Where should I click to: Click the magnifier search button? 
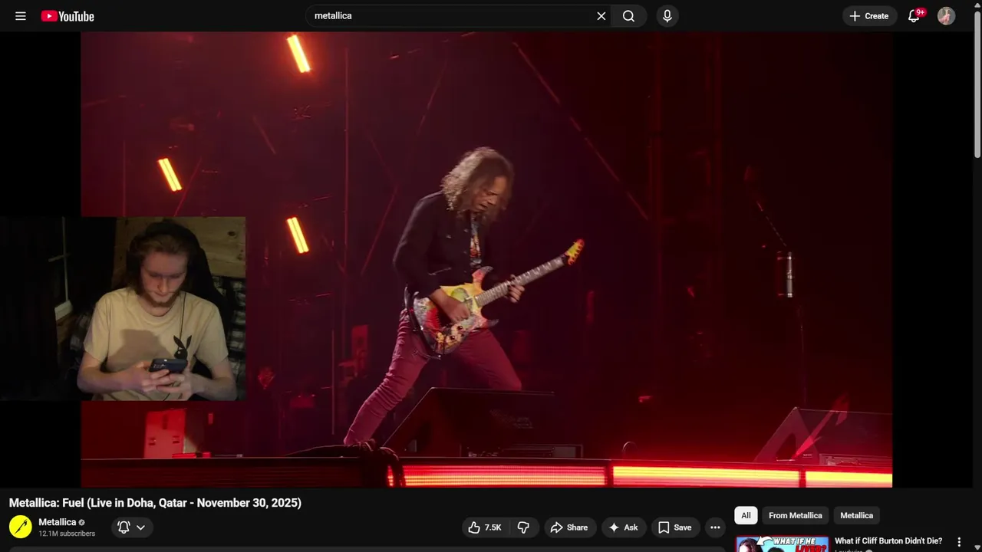(629, 16)
